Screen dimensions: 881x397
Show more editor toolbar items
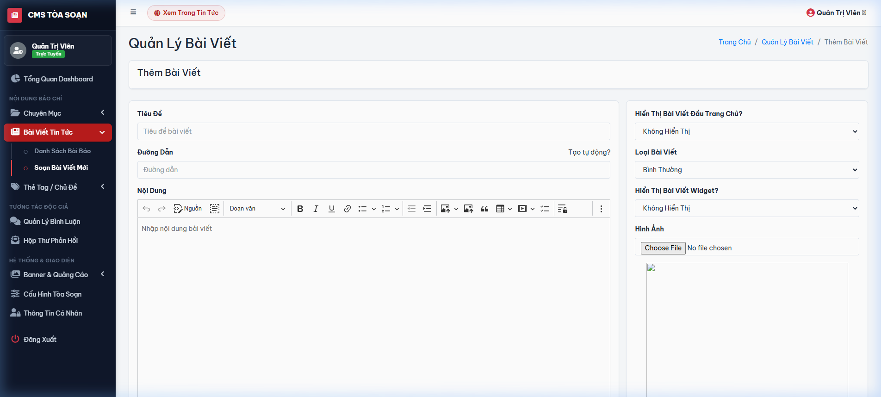601,209
